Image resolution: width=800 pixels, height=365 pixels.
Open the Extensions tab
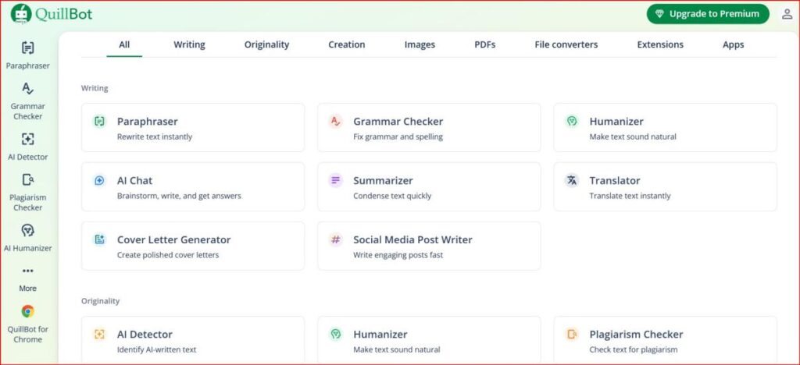660,44
